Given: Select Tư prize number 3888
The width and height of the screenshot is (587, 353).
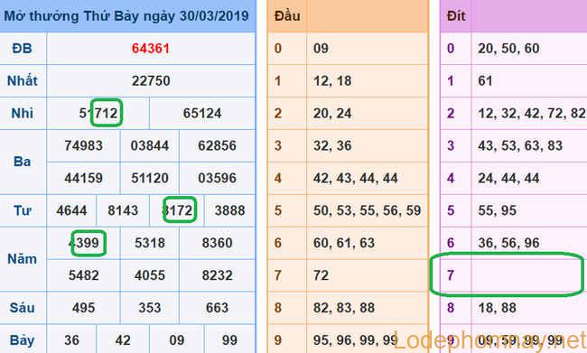Looking at the screenshot, I should (230, 210).
